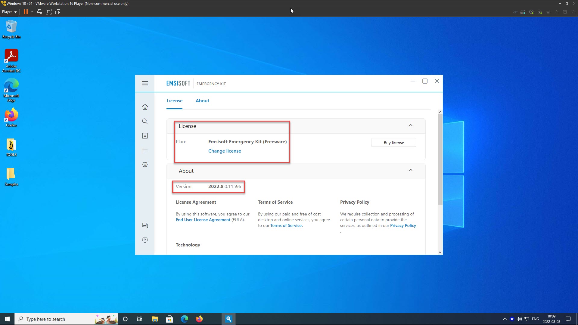Open the VMware Player dropdown menu
Viewport: 578px width, 325px height.
pos(9,12)
